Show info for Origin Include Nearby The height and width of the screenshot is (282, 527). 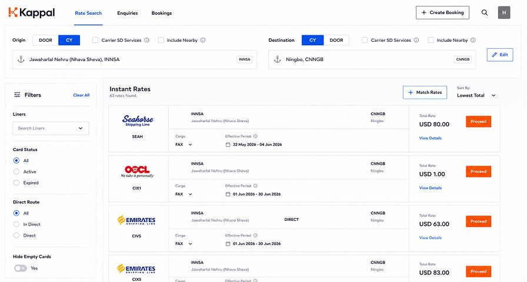203,40
